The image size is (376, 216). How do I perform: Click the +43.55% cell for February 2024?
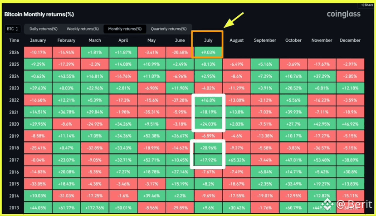[x=66, y=76]
